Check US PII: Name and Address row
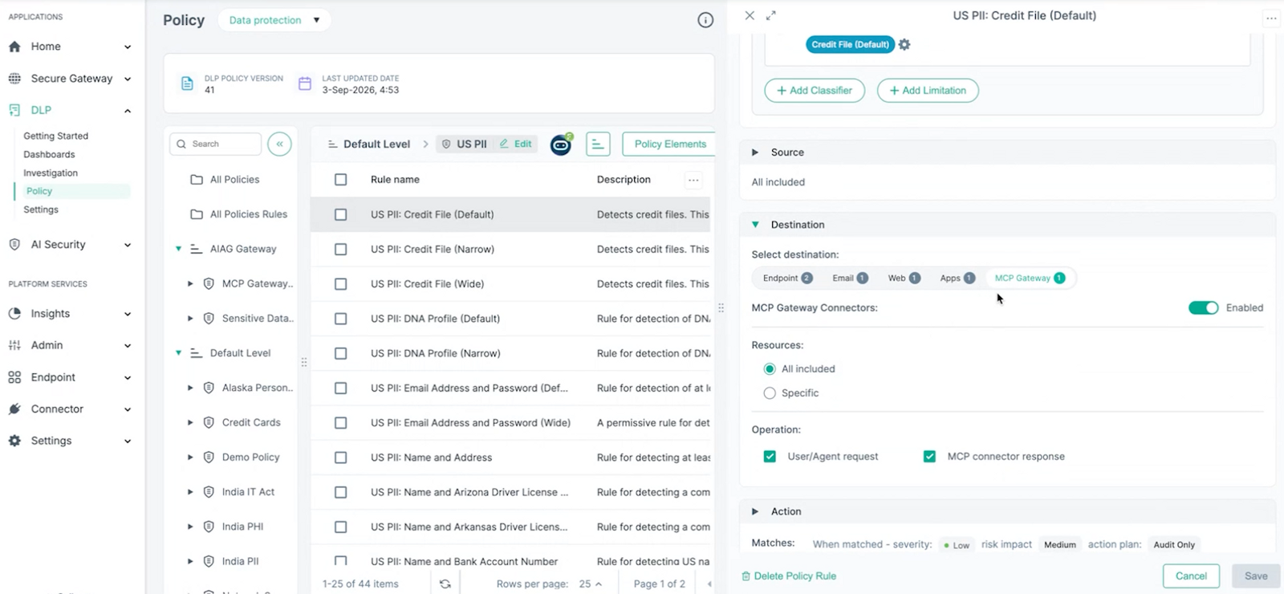The width and height of the screenshot is (1284, 594). (x=341, y=458)
